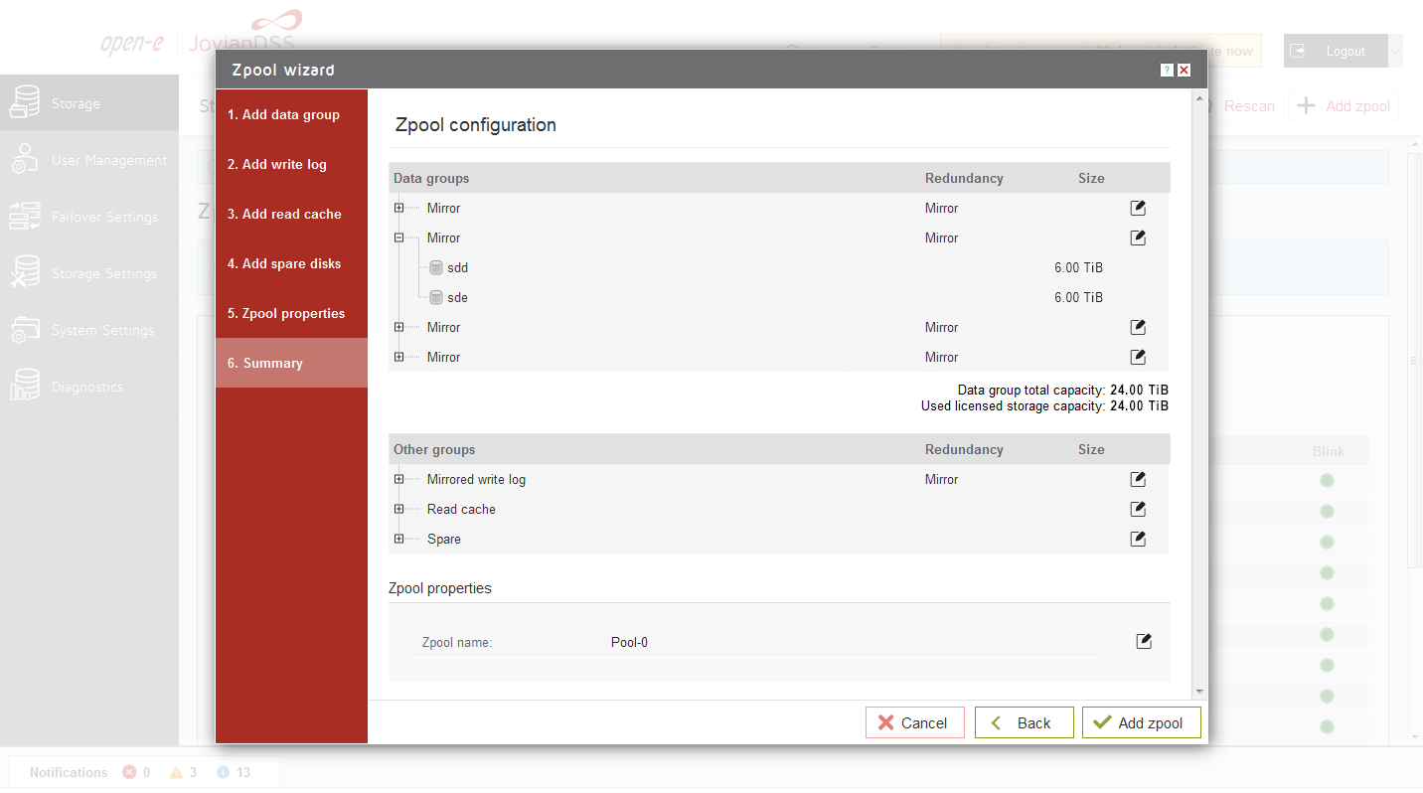Image resolution: width=1423 pixels, height=793 pixels.
Task: Expand the Read cache group
Action: (x=398, y=509)
